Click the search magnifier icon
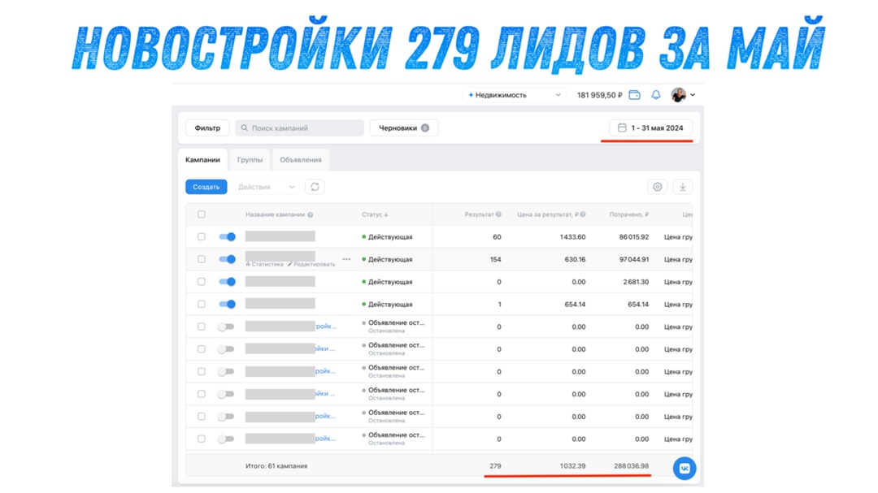 244,128
